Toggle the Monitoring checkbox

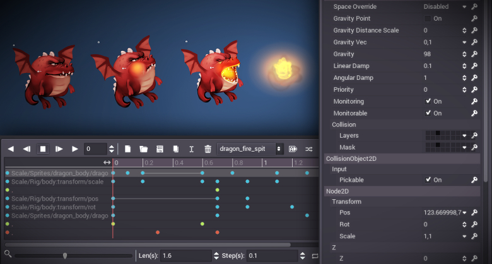coord(428,101)
